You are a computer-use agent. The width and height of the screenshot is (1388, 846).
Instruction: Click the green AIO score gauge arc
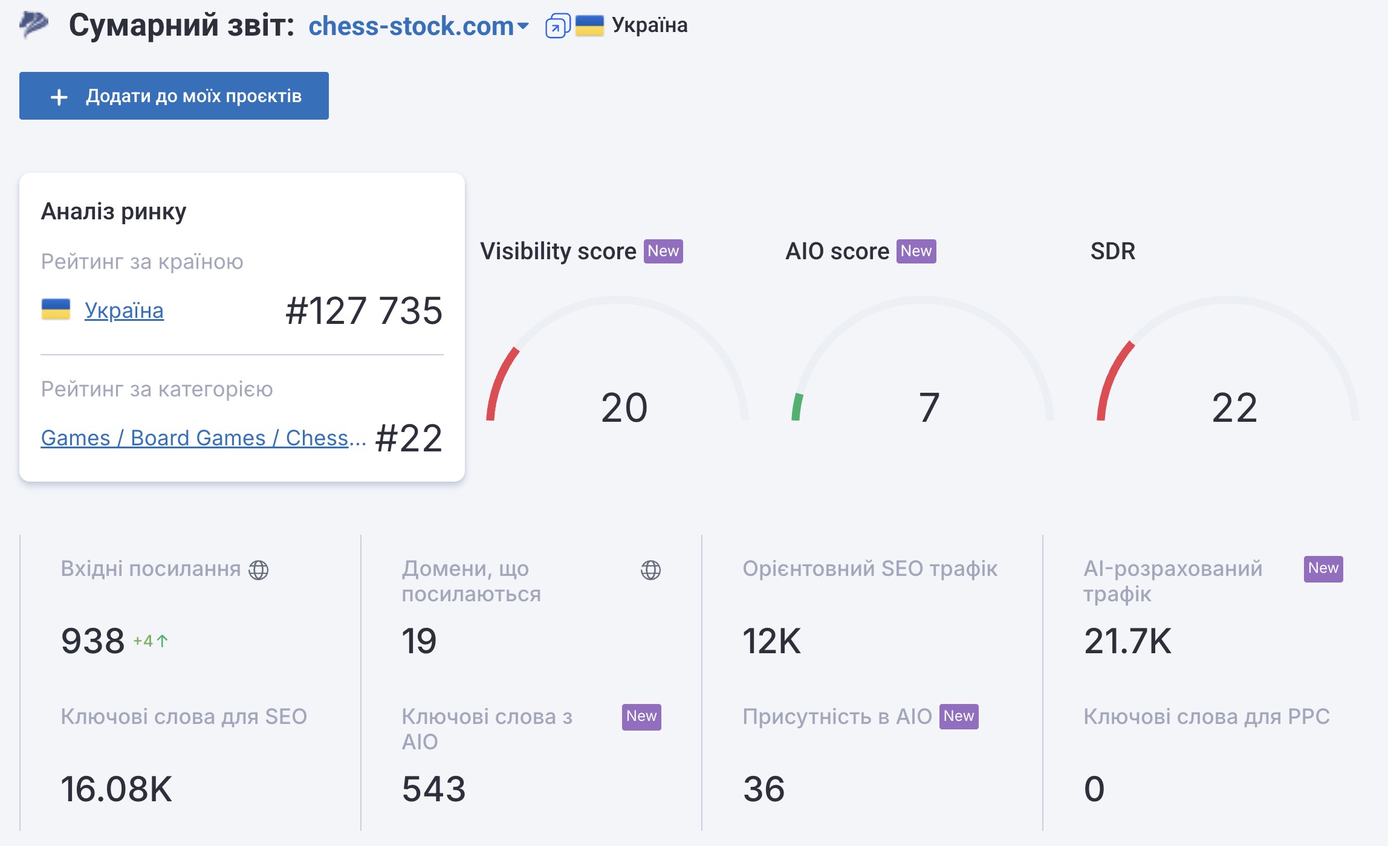click(x=797, y=407)
